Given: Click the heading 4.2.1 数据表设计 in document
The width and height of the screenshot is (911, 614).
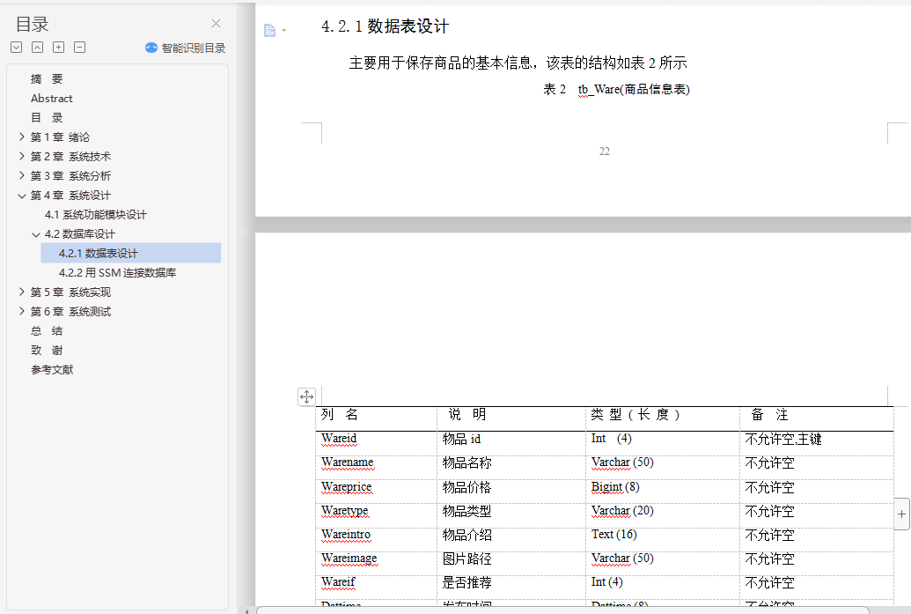Looking at the screenshot, I should click(385, 26).
